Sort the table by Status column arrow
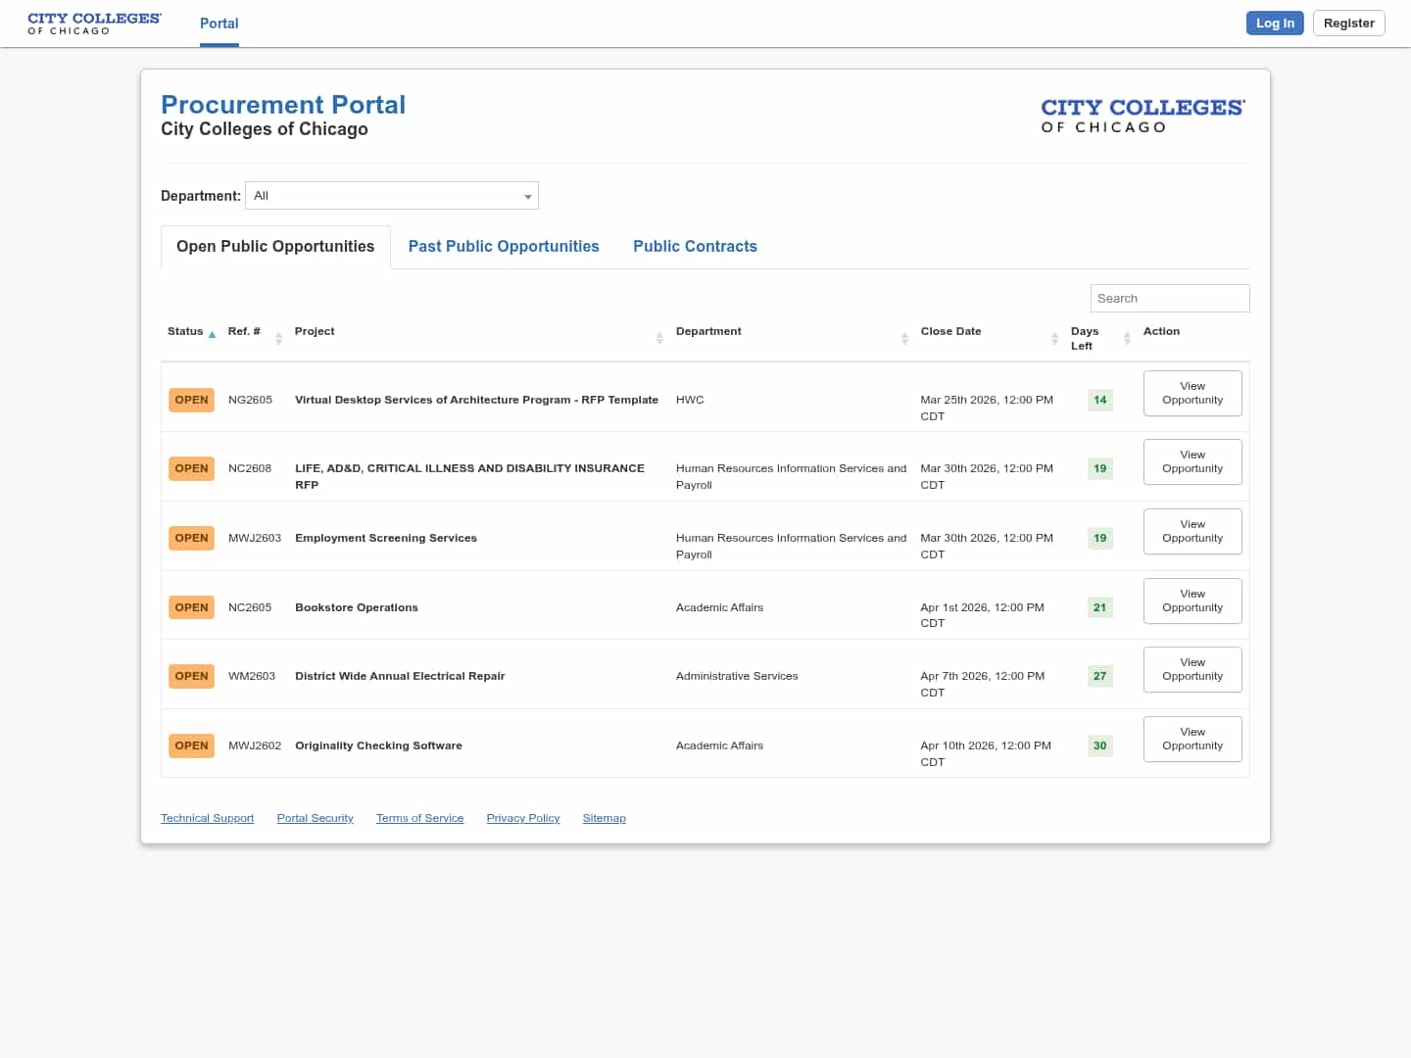 (212, 335)
